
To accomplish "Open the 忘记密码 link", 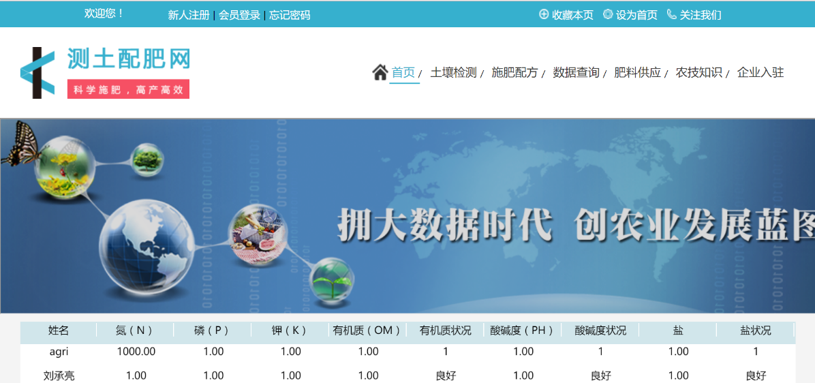I will [290, 15].
